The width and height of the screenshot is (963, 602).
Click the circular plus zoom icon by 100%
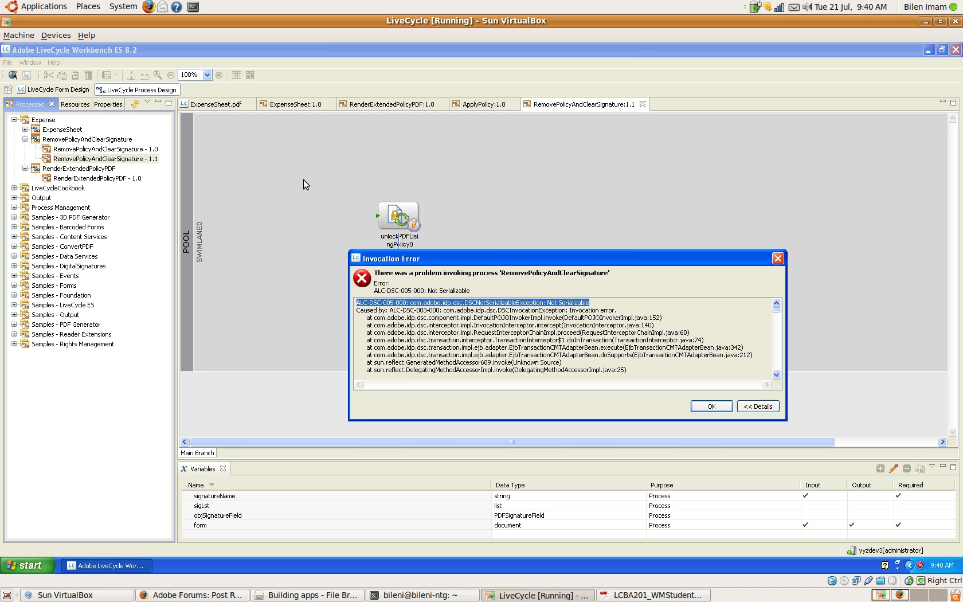(219, 75)
